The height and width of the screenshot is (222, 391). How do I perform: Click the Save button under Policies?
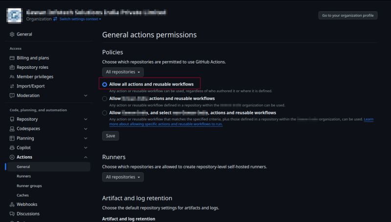point(110,136)
